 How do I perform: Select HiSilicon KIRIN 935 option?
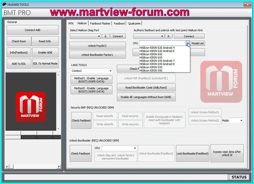[x=165, y=67]
